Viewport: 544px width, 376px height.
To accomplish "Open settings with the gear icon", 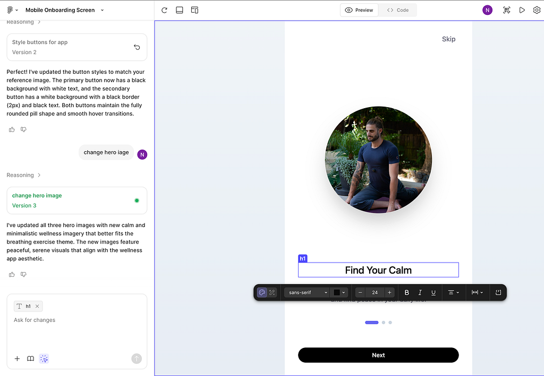I will pos(537,10).
